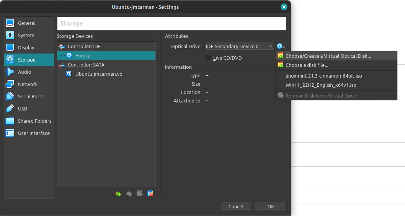Pick linuxmint-21.3-cinnamon-64bit.iso
The height and width of the screenshot is (216, 405).
(336, 76)
